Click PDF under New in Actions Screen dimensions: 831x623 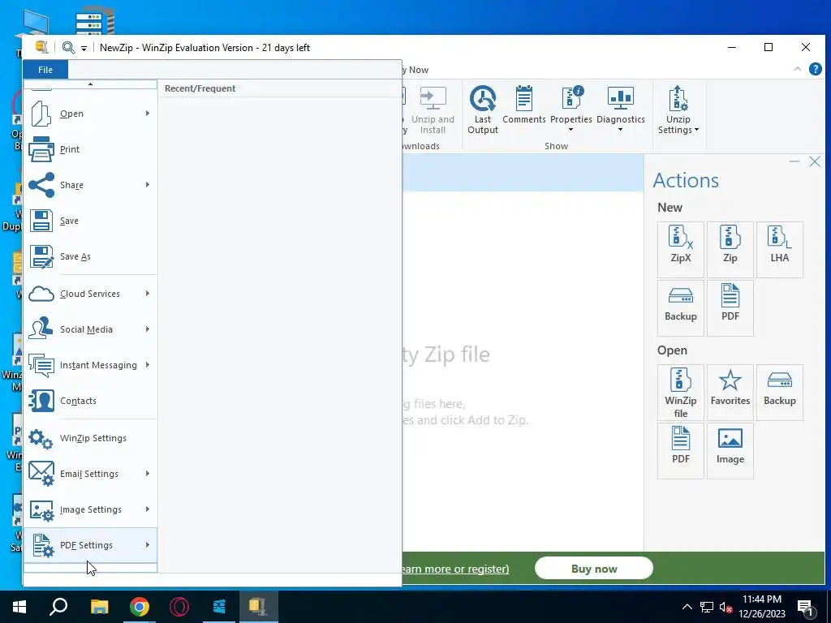click(x=730, y=307)
